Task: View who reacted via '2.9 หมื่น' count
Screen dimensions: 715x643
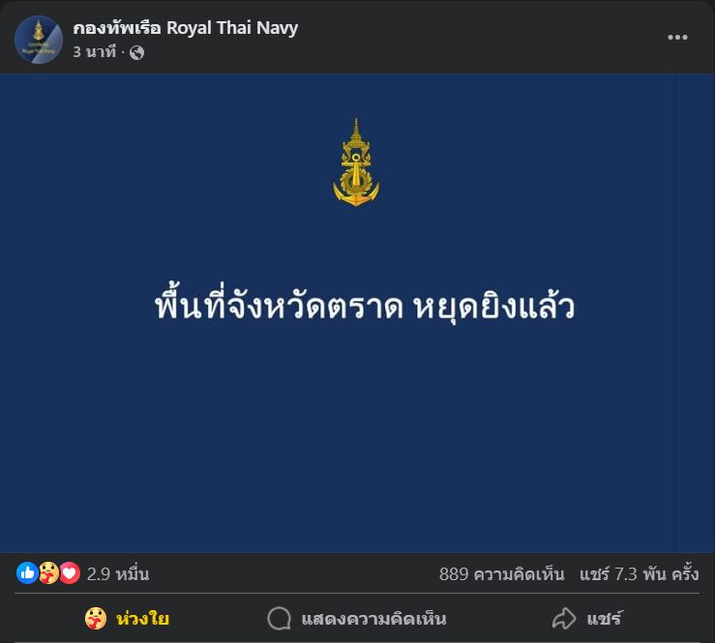Action: pos(118,573)
